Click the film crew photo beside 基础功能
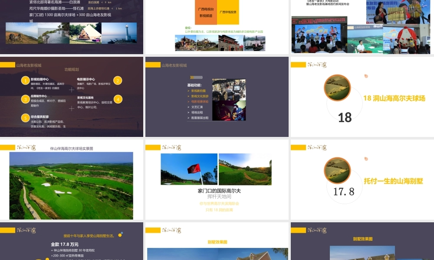Viewport: 434px width, 260px height. tap(229, 89)
